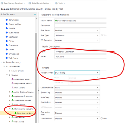Expand the Application Provisioning node
This screenshot has width=125, height=123.
pos(10,96)
